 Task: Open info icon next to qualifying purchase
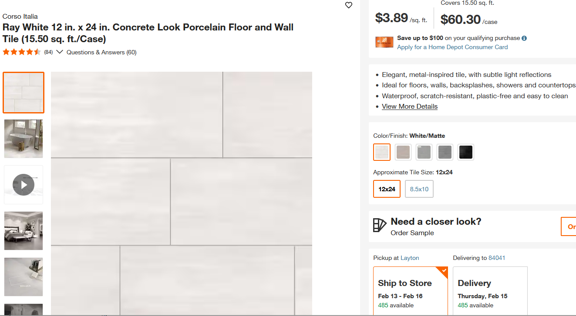[x=524, y=38]
